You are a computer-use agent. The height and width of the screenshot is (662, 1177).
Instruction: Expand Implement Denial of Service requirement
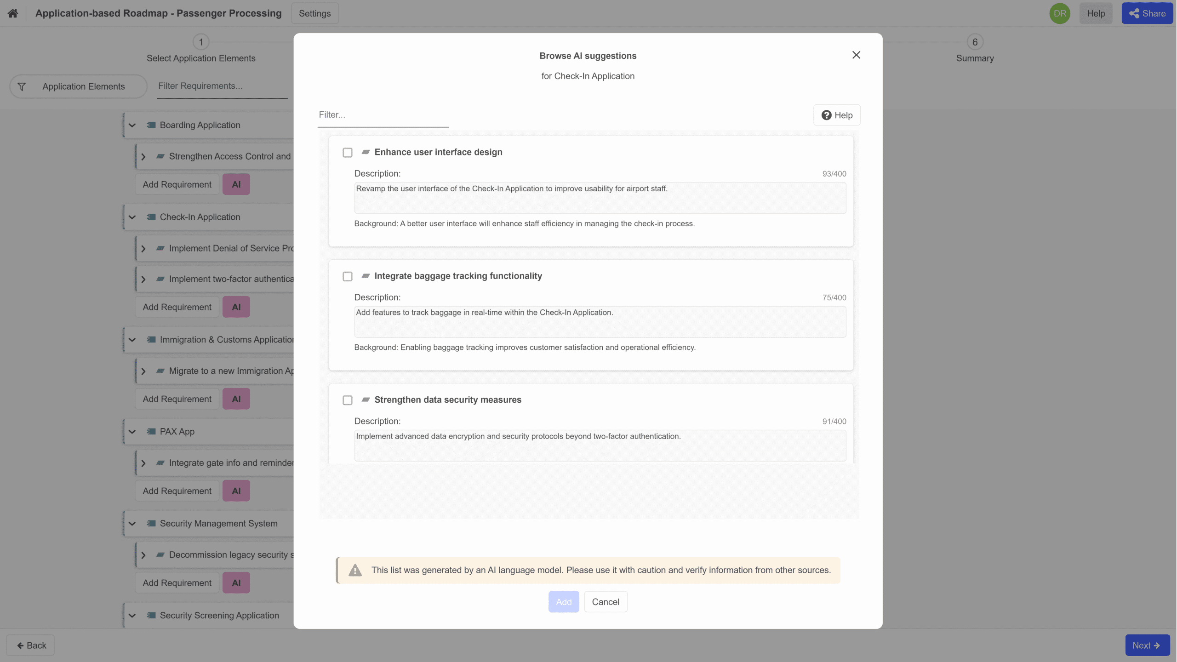pyautogui.click(x=143, y=249)
